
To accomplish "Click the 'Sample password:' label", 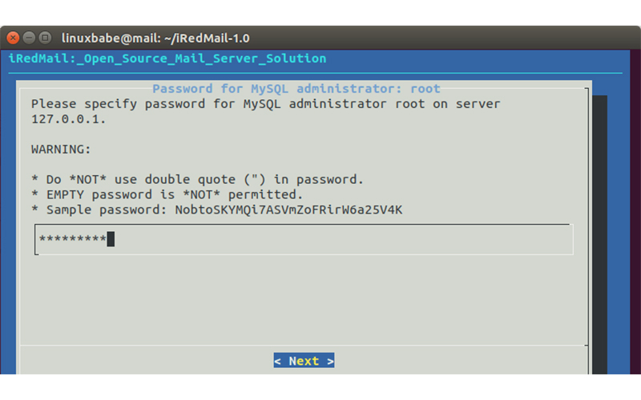I will (x=99, y=210).
